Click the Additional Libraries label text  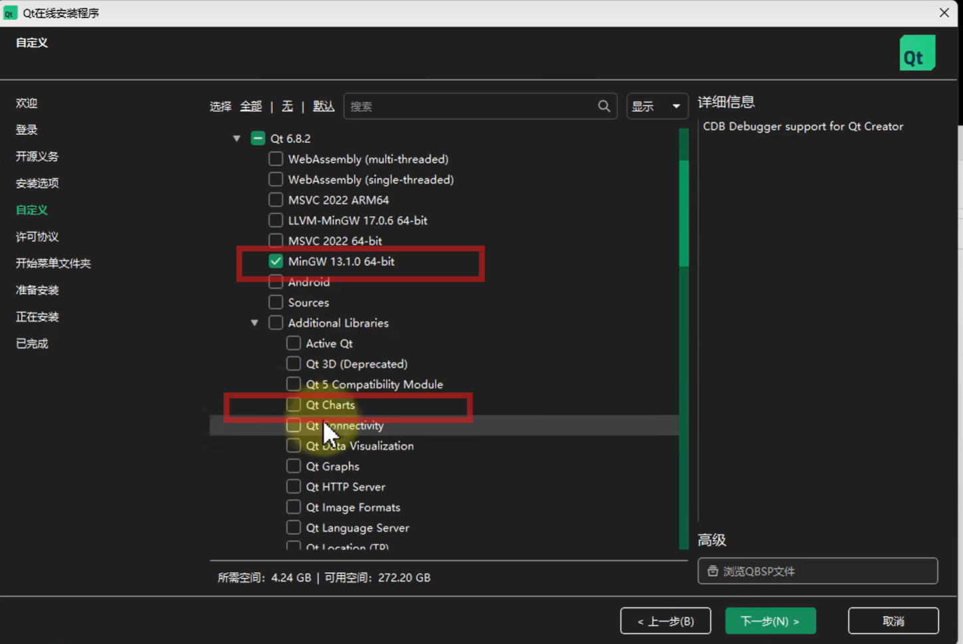[x=338, y=323]
